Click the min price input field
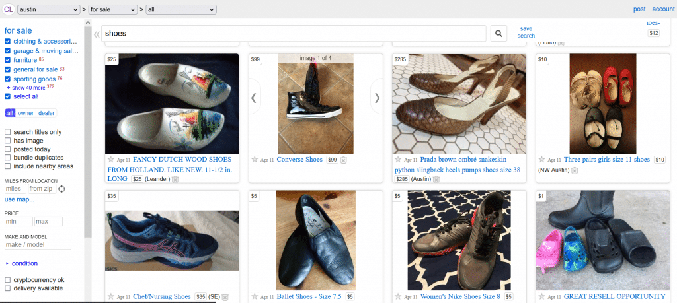677x303 pixels. click(x=19, y=222)
